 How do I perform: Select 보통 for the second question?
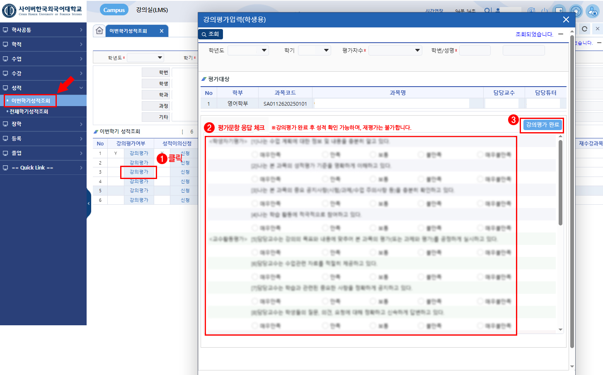(x=373, y=179)
